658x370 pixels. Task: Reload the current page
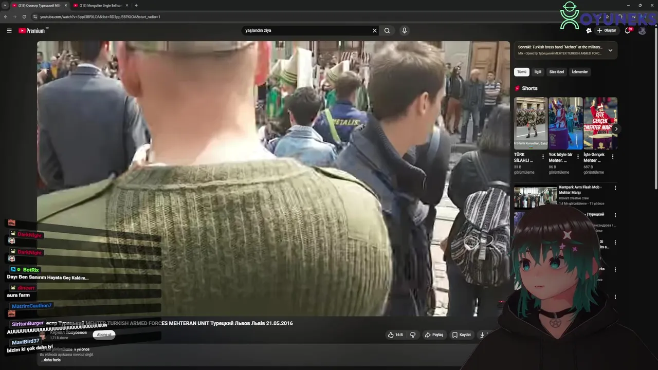click(24, 17)
